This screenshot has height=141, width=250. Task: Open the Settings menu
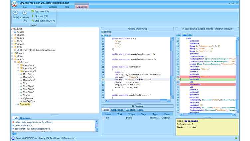(x=53, y=7)
